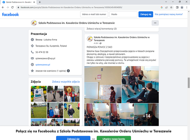The height and width of the screenshot is (140, 190).
Task: Open the outdoor speaker event thumbnail
Action: tap(55, 94)
